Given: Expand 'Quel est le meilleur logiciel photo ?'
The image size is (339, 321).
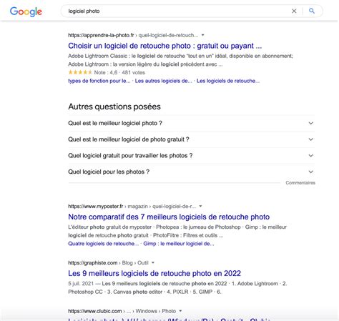Looking at the screenshot, I should (191, 123).
